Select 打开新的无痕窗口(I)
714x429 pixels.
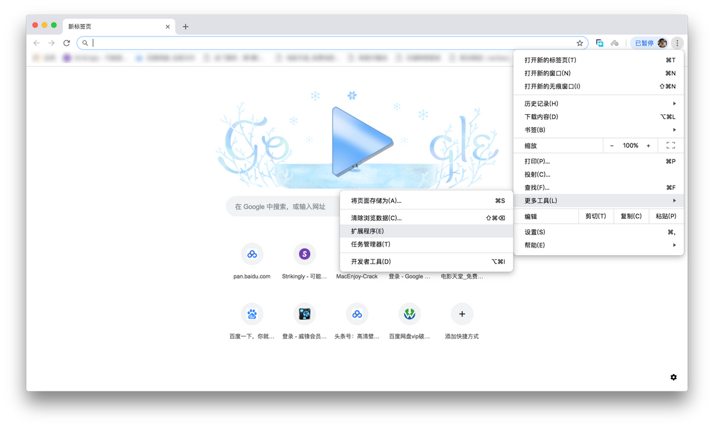coord(599,86)
